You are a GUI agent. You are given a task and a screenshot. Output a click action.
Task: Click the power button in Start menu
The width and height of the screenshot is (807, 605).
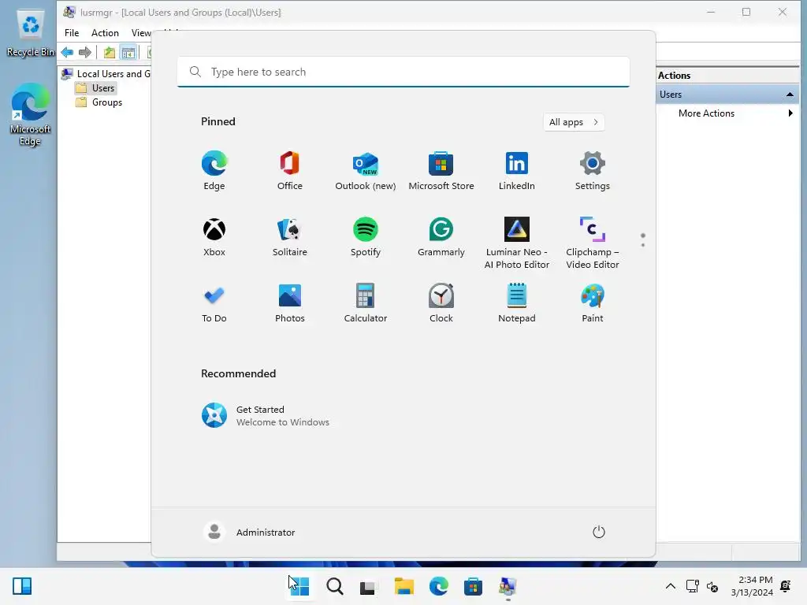tap(599, 532)
